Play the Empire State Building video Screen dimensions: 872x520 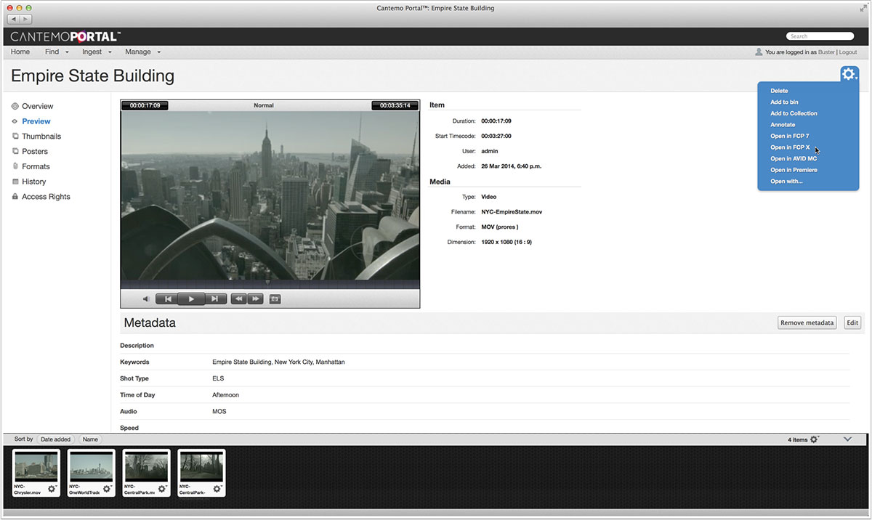[191, 298]
